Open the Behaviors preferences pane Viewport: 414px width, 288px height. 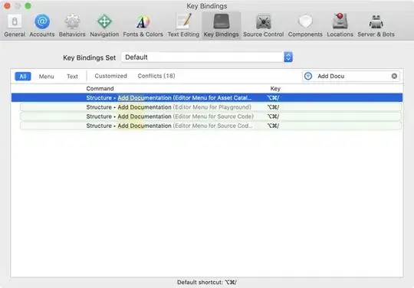tap(72, 26)
